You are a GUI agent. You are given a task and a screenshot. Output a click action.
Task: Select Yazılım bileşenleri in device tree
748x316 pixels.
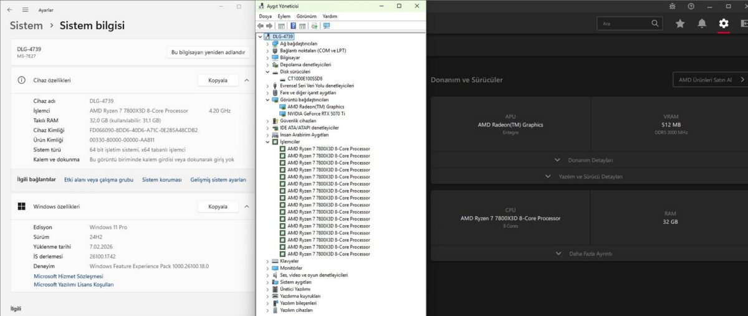299,303
